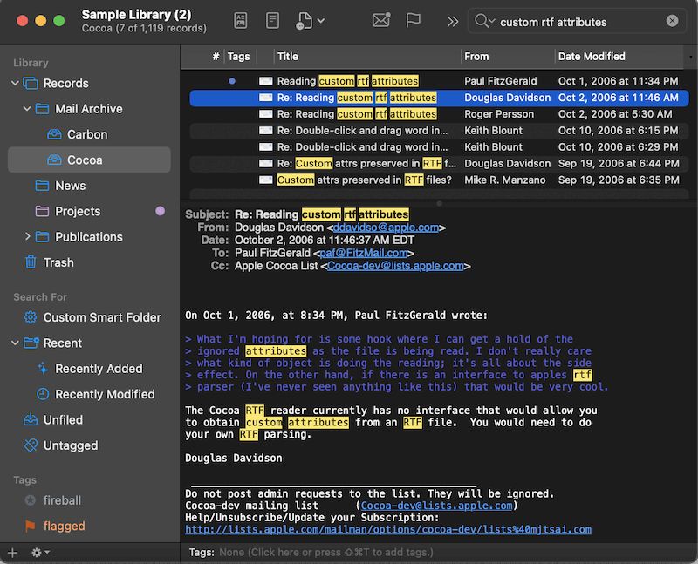
Task: Open the new record type dropdown arrow
Action: point(321,20)
